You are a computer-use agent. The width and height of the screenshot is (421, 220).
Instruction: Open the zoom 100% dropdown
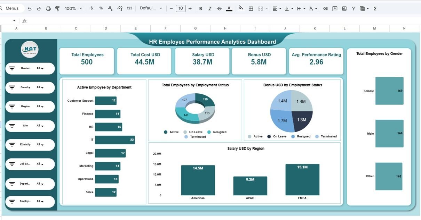coord(73,8)
